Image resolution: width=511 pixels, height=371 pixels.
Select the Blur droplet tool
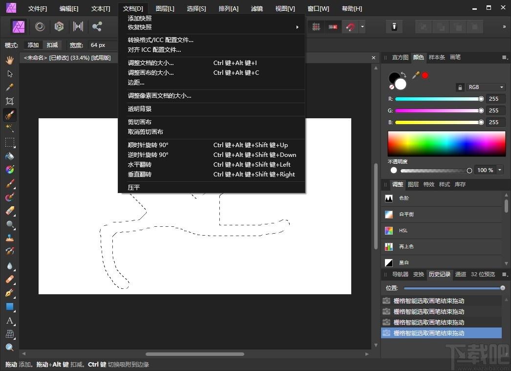tap(10, 266)
